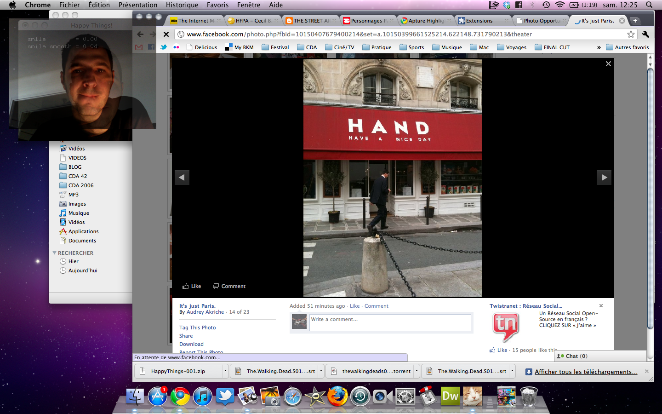Open the Gmail bookmark icon

click(139, 47)
